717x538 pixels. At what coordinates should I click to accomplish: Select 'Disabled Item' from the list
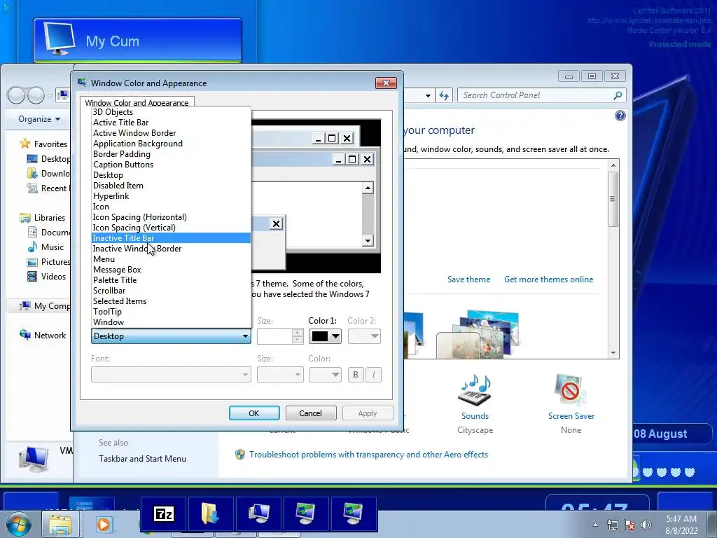pos(172,186)
